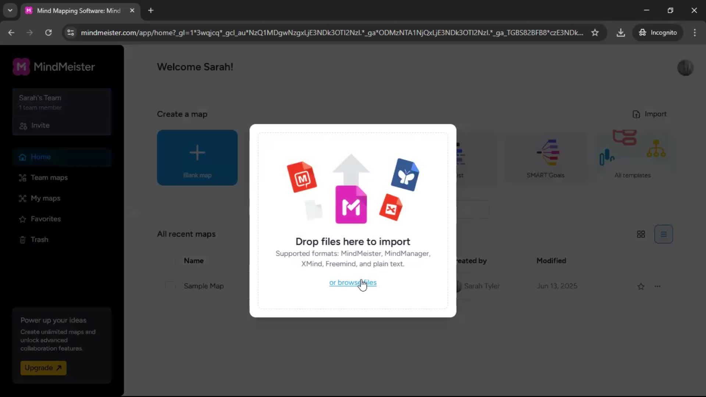Sort by the Modified column header
Screen dimensions: 706x397
[551, 261]
